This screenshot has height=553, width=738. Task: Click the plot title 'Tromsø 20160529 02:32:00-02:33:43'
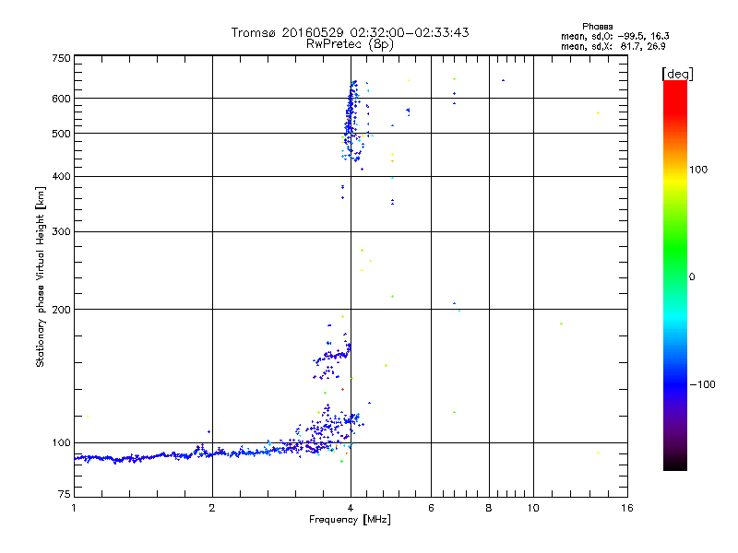pos(350,32)
